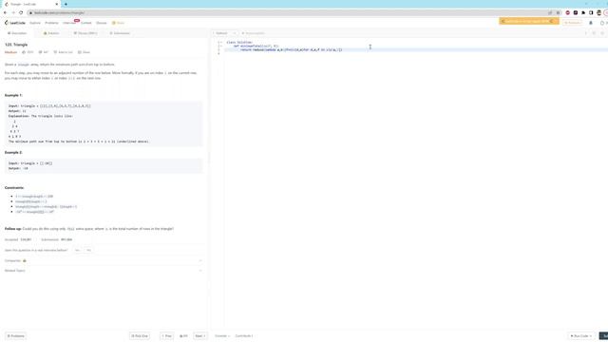
Task: Click the share page icon in address bar
Action: click(550, 12)
